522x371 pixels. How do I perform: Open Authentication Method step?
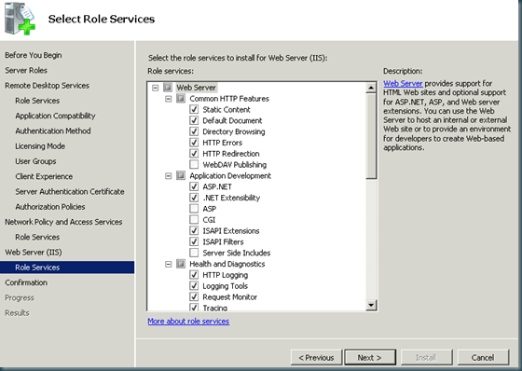click(x=53, y=131)
